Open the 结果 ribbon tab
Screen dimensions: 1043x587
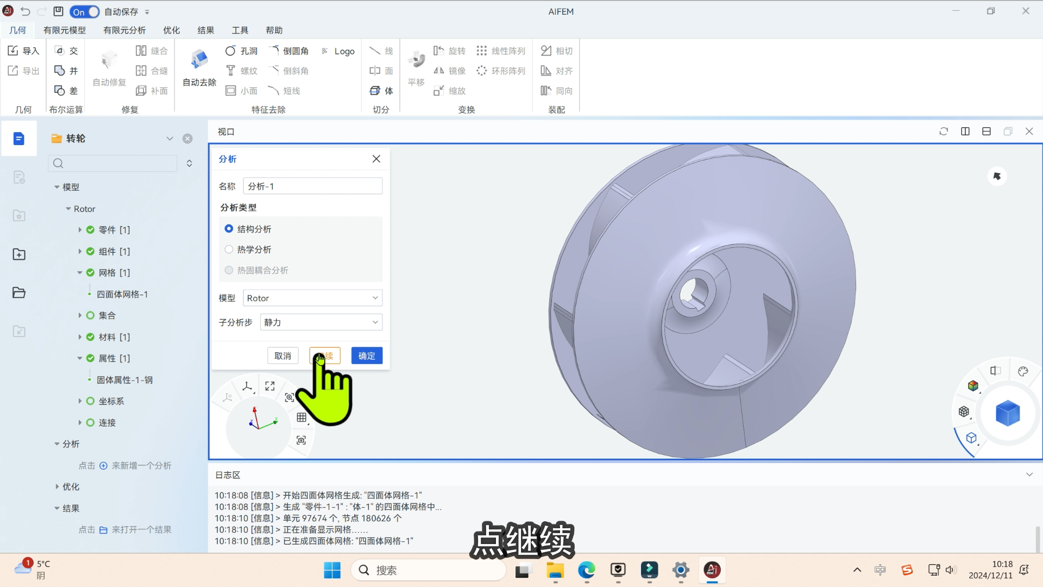[205, 30]
